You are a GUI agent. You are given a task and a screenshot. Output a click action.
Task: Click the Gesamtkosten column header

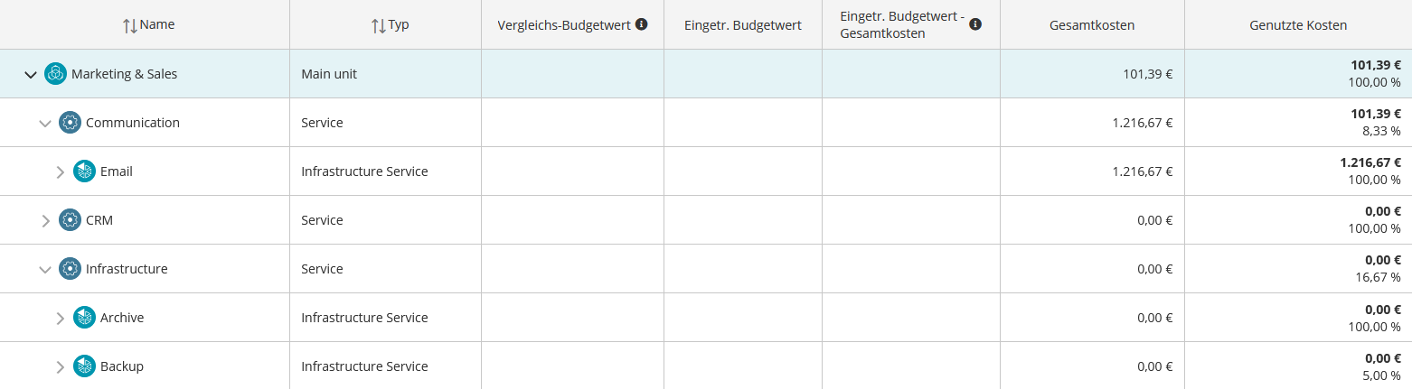click(1092, 25)
